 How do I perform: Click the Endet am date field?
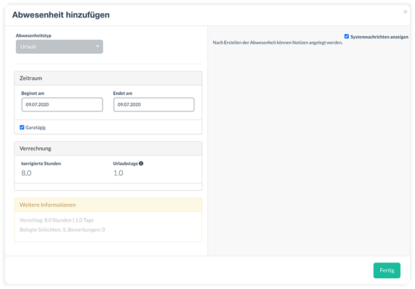154,104
